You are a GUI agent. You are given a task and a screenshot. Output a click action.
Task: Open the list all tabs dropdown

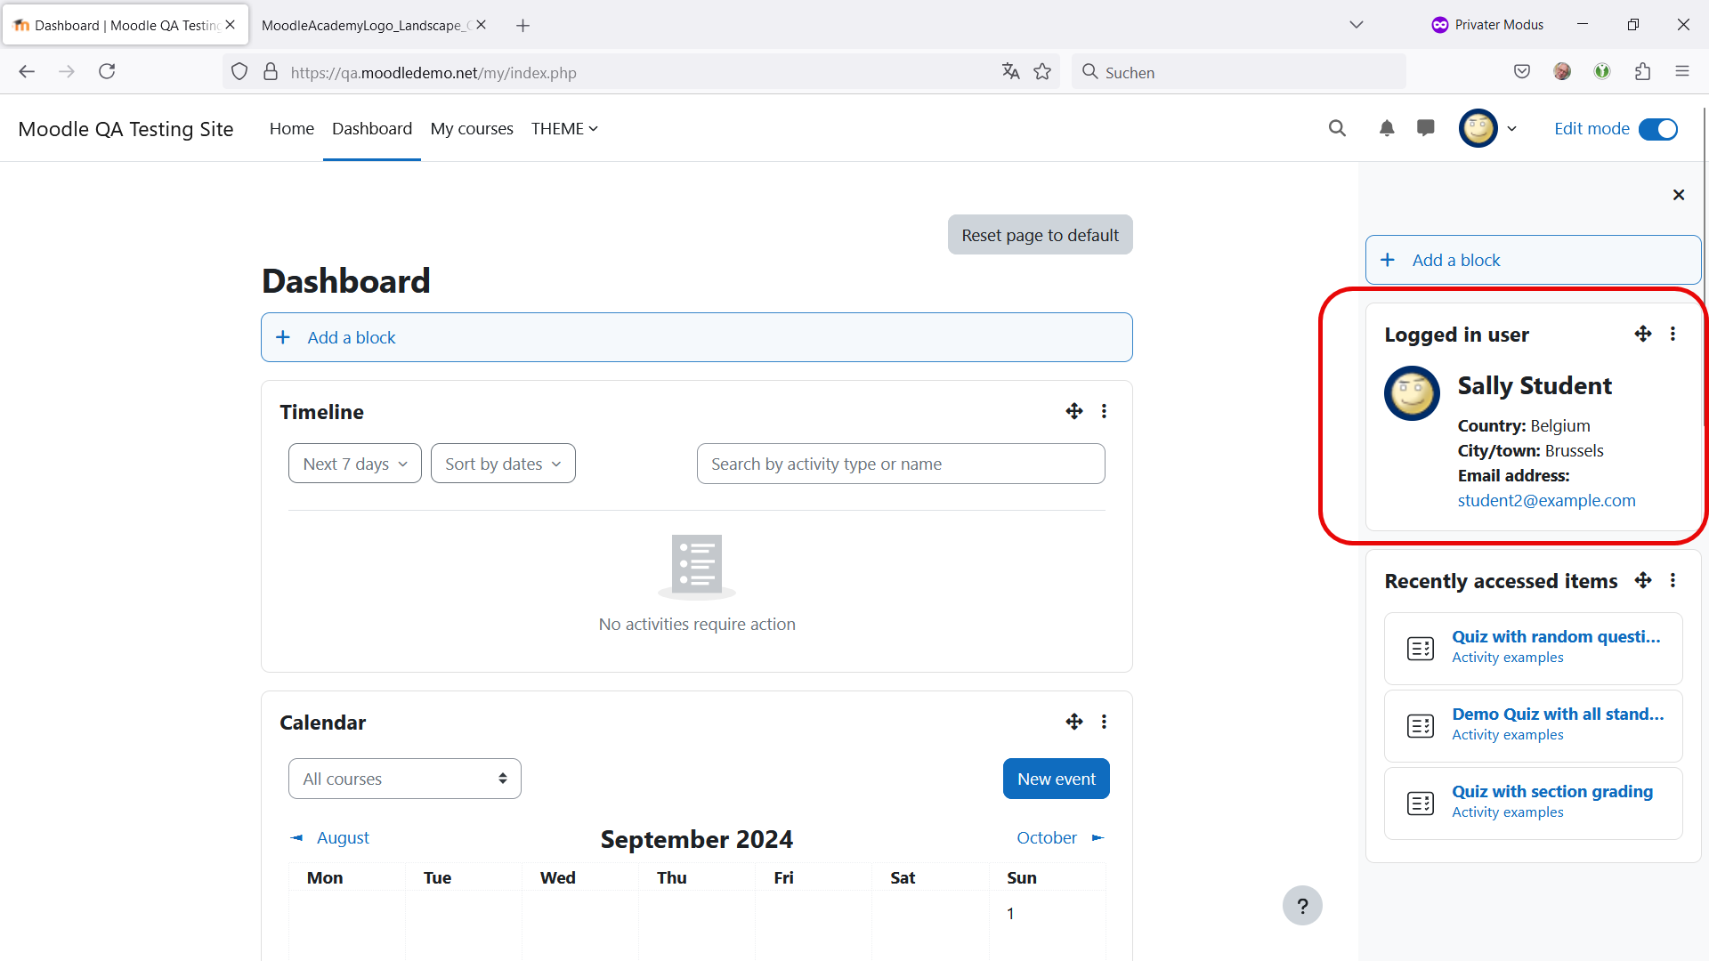click(1357, 25)
